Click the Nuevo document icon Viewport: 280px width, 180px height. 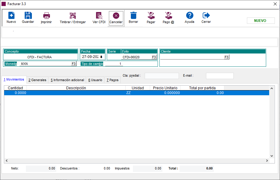[11, 16]
